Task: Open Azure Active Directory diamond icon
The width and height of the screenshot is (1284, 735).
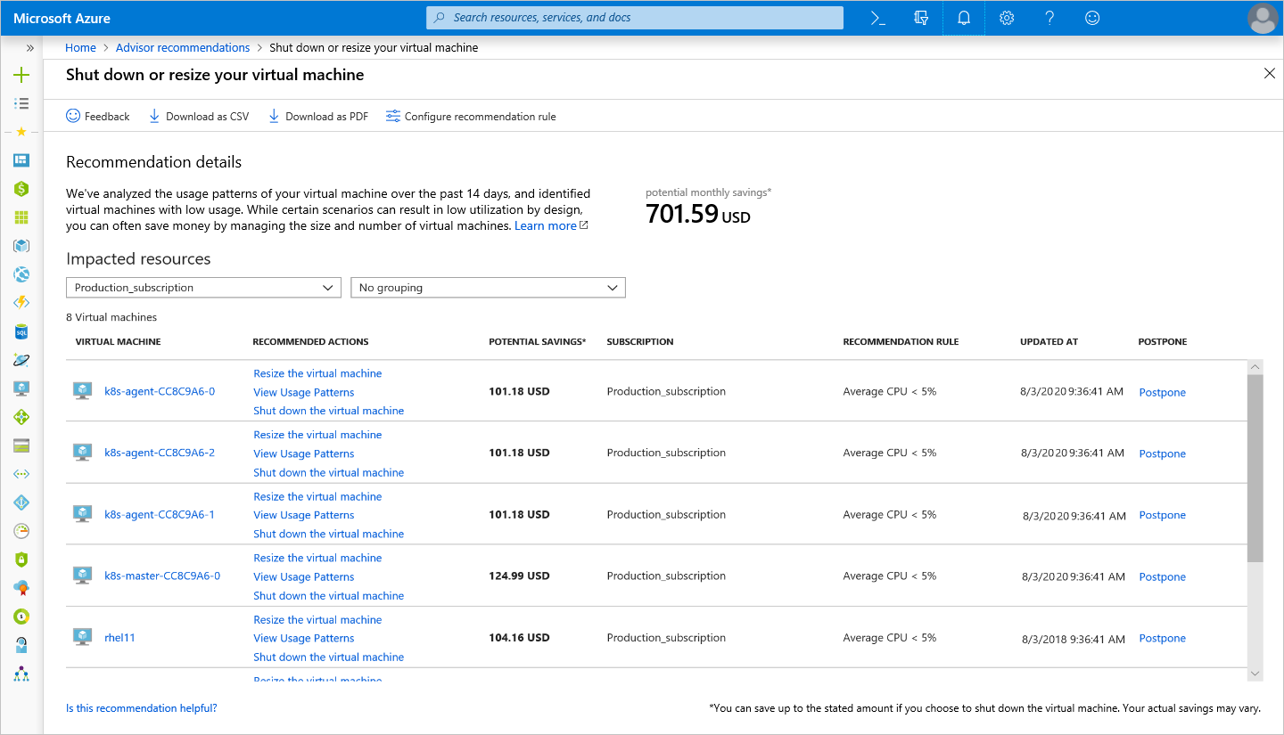Action: point(21,502)
